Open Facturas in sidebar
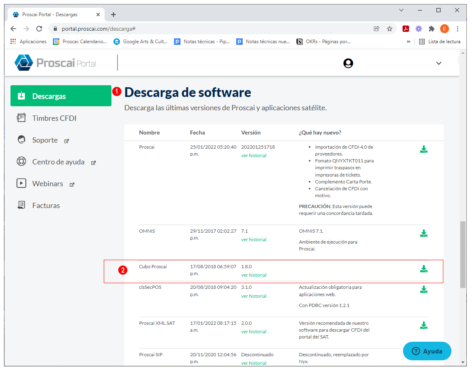This screenshot has height=370, width=472. click(46, 206)
